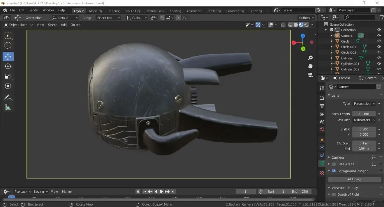This screenshot has width=384, height=207.
Task: Open the lens Type Perspective dropdown
Action: [364, 104]
